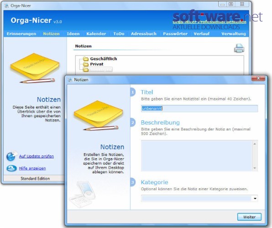
Task: Click the Beschreibung scrollbar down arrow
Action: point(255,168)
